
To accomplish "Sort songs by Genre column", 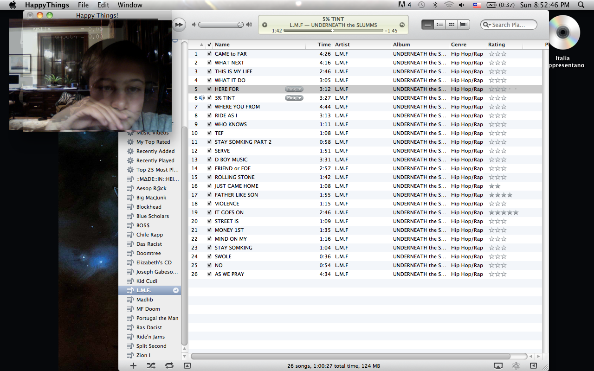I will pyautogui.click(x=467, y=45).
